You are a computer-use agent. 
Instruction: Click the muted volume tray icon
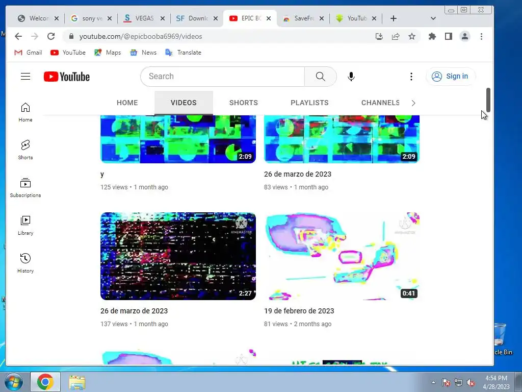pyautogui.click(x=471, y=383)
